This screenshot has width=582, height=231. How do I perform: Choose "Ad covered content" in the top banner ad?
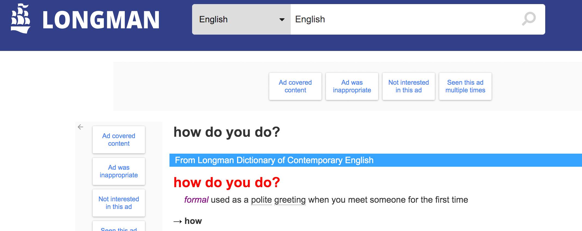point(295,86)
